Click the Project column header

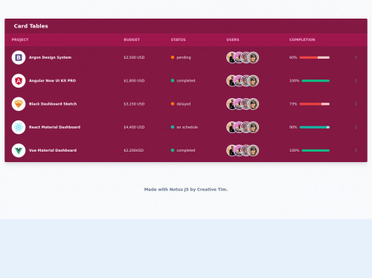click(x=20, y=39)
